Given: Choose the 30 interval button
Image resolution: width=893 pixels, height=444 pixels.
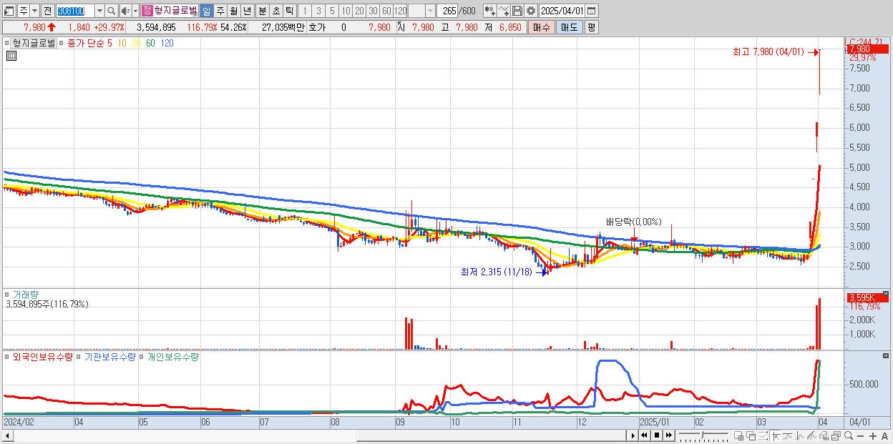Looking at the screenshot, I should point(373,11).
